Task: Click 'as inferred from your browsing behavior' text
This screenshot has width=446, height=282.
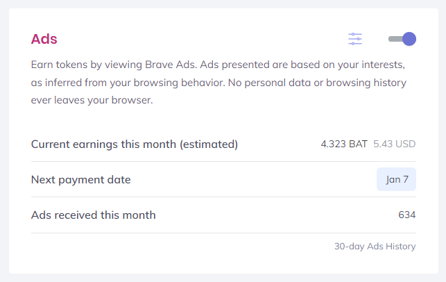Action: [x=128, y=83]
